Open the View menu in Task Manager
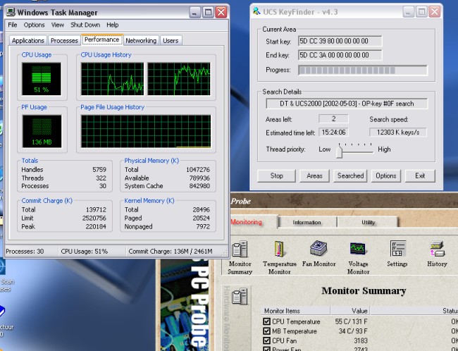 pos(58,25)
